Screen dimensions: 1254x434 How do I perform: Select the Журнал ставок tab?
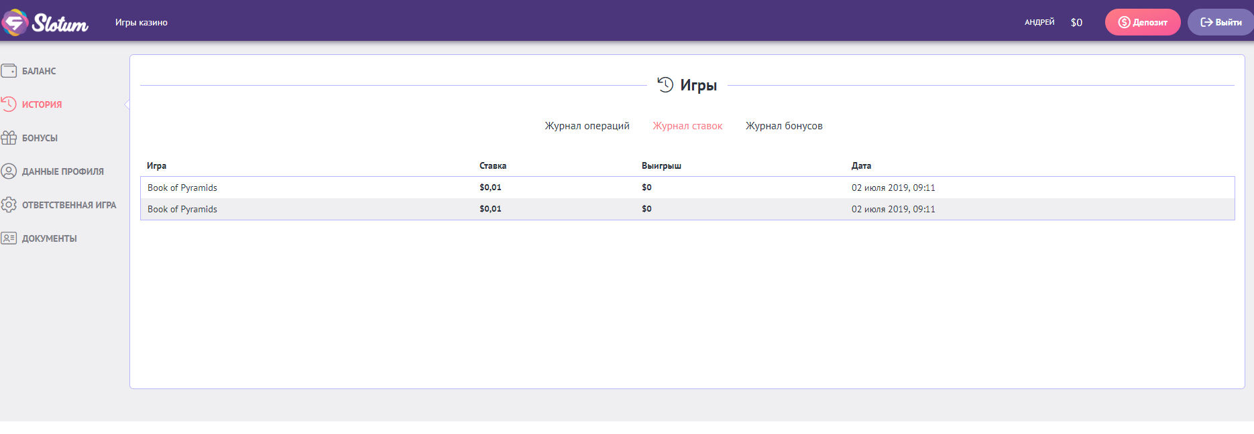(687, 126)
